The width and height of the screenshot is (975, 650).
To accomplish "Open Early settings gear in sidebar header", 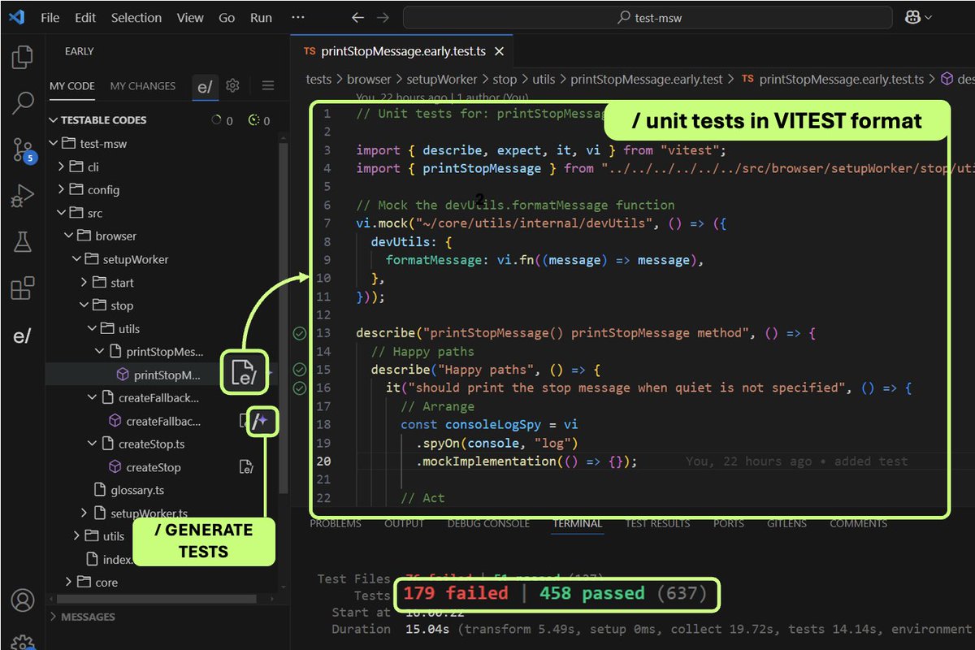I will pos(232,85).
